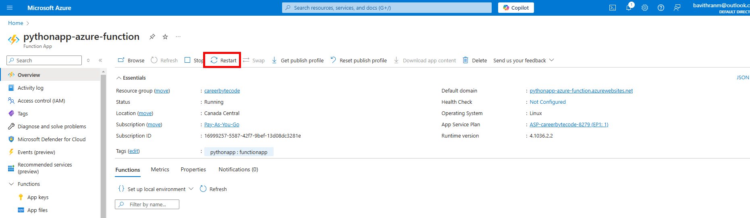This screenshot has height=218, width=750.
Task: Open the notifications bell
Action: point(629,8)
